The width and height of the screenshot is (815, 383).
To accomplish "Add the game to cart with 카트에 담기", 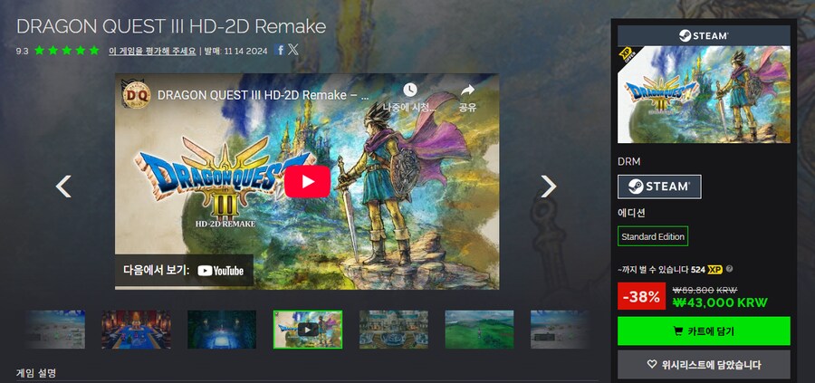I will click(x=704, y=331).
